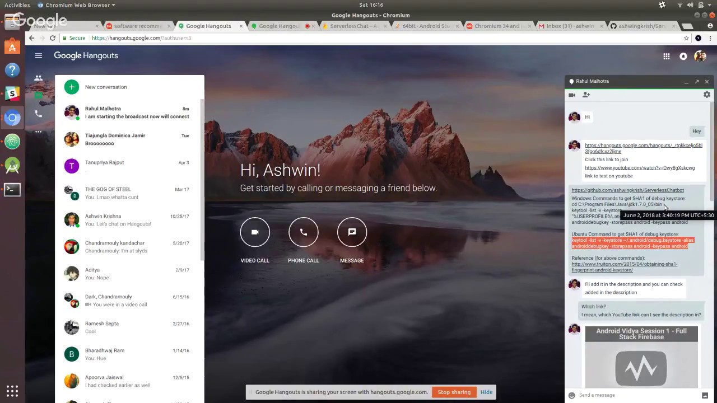The height and width of the screenshot is (403, 717).
Task: Open Aditya conversation
Action: [129, 274]
